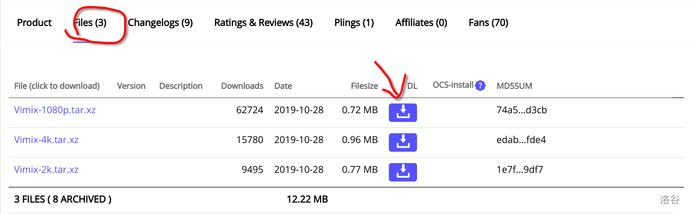Click the Vimix-4k.tar.xz file link
This screenshot has height=214, width=690.
46,140
